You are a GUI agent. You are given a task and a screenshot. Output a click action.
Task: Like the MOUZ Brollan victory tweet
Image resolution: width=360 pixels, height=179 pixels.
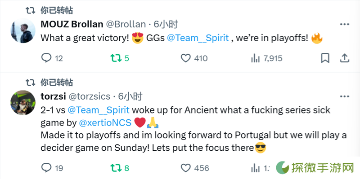194,58
